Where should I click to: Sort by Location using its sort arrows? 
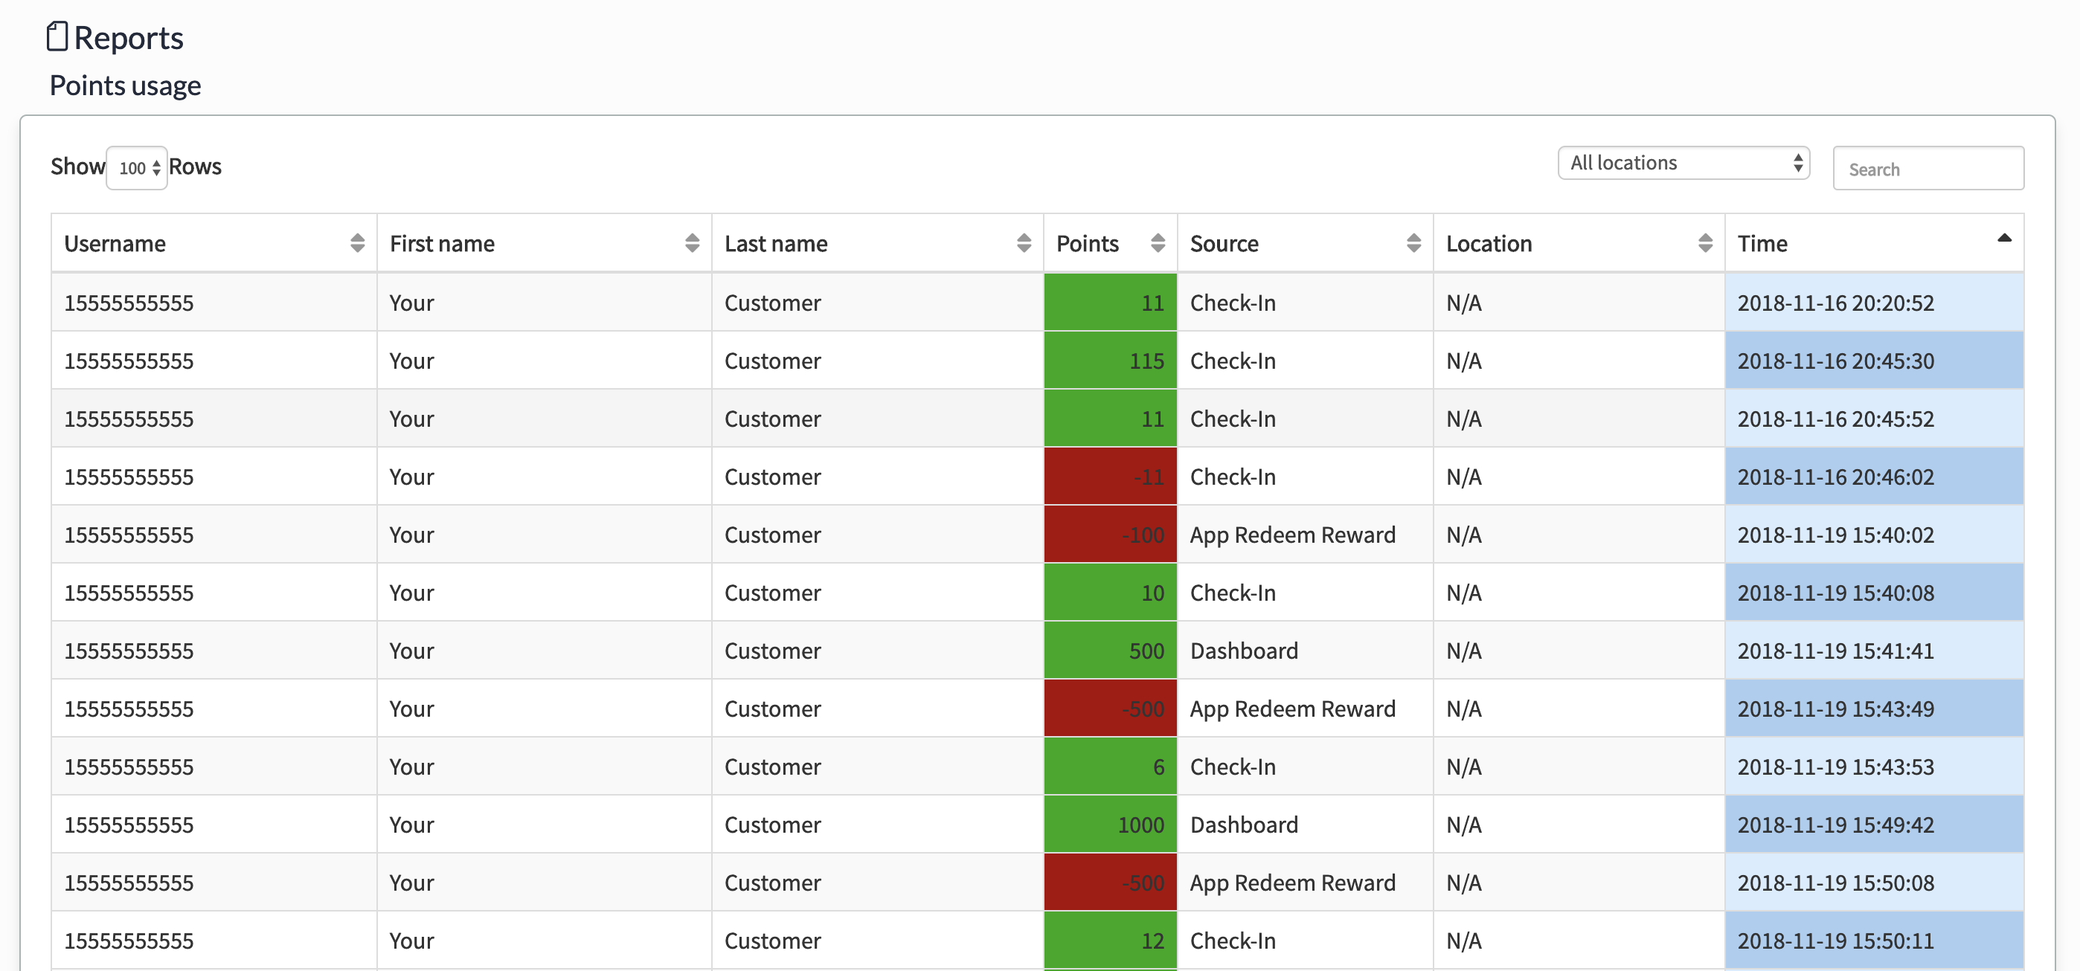click(1705, 243)
